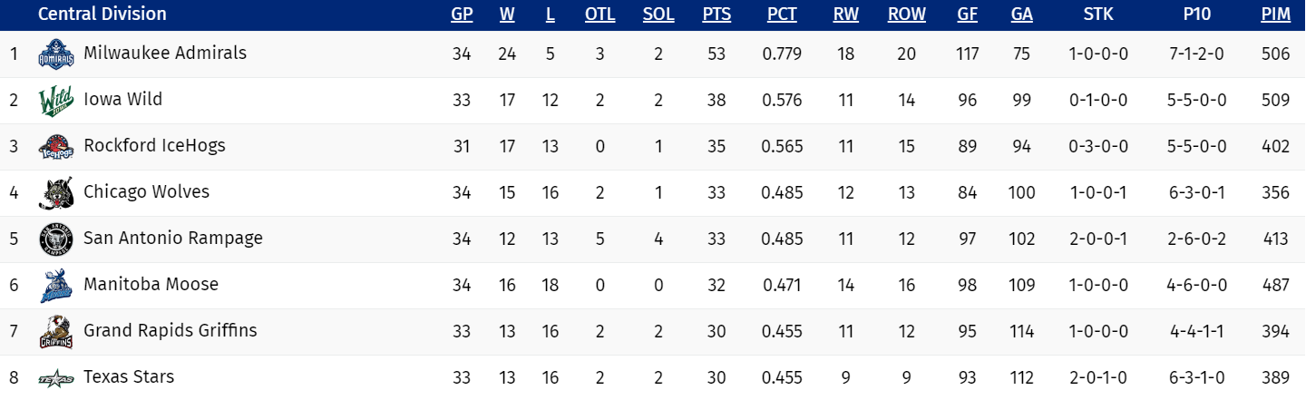Open the Manitoba Moose team name link
This screenshot has width=1306, height=400.
(151, 284)
